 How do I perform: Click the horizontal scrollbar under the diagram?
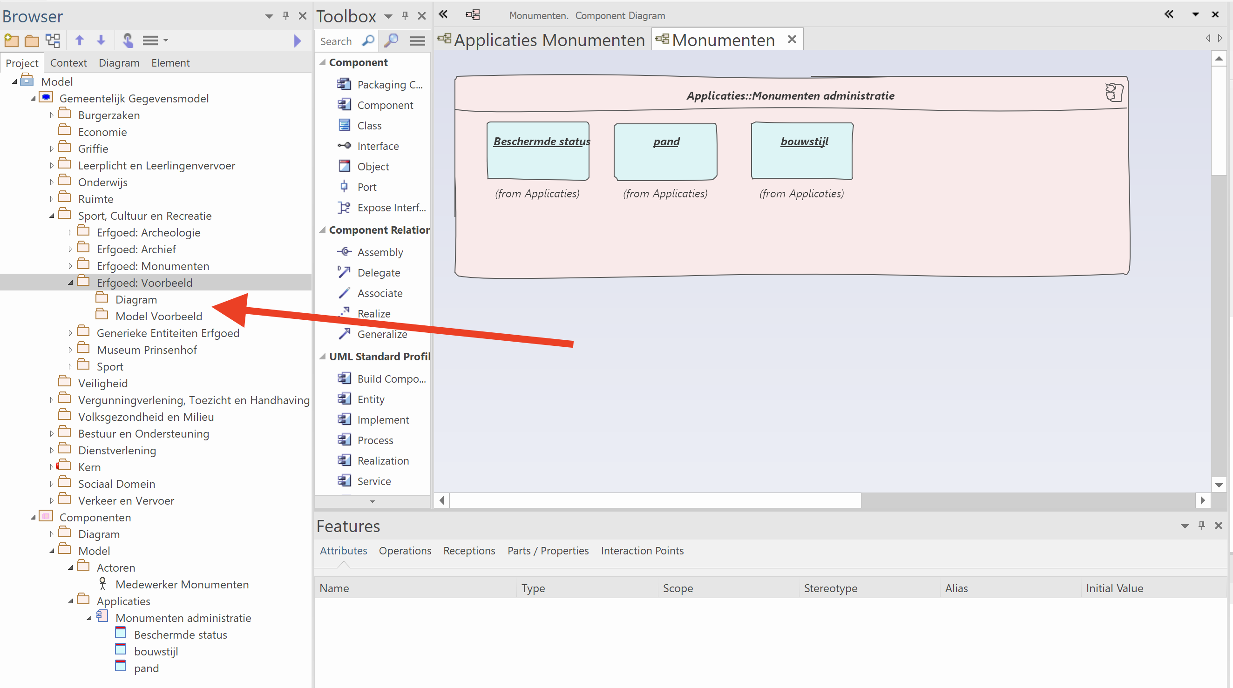(654, 500)
